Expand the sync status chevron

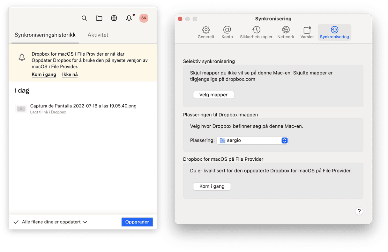tap(85, 222)
